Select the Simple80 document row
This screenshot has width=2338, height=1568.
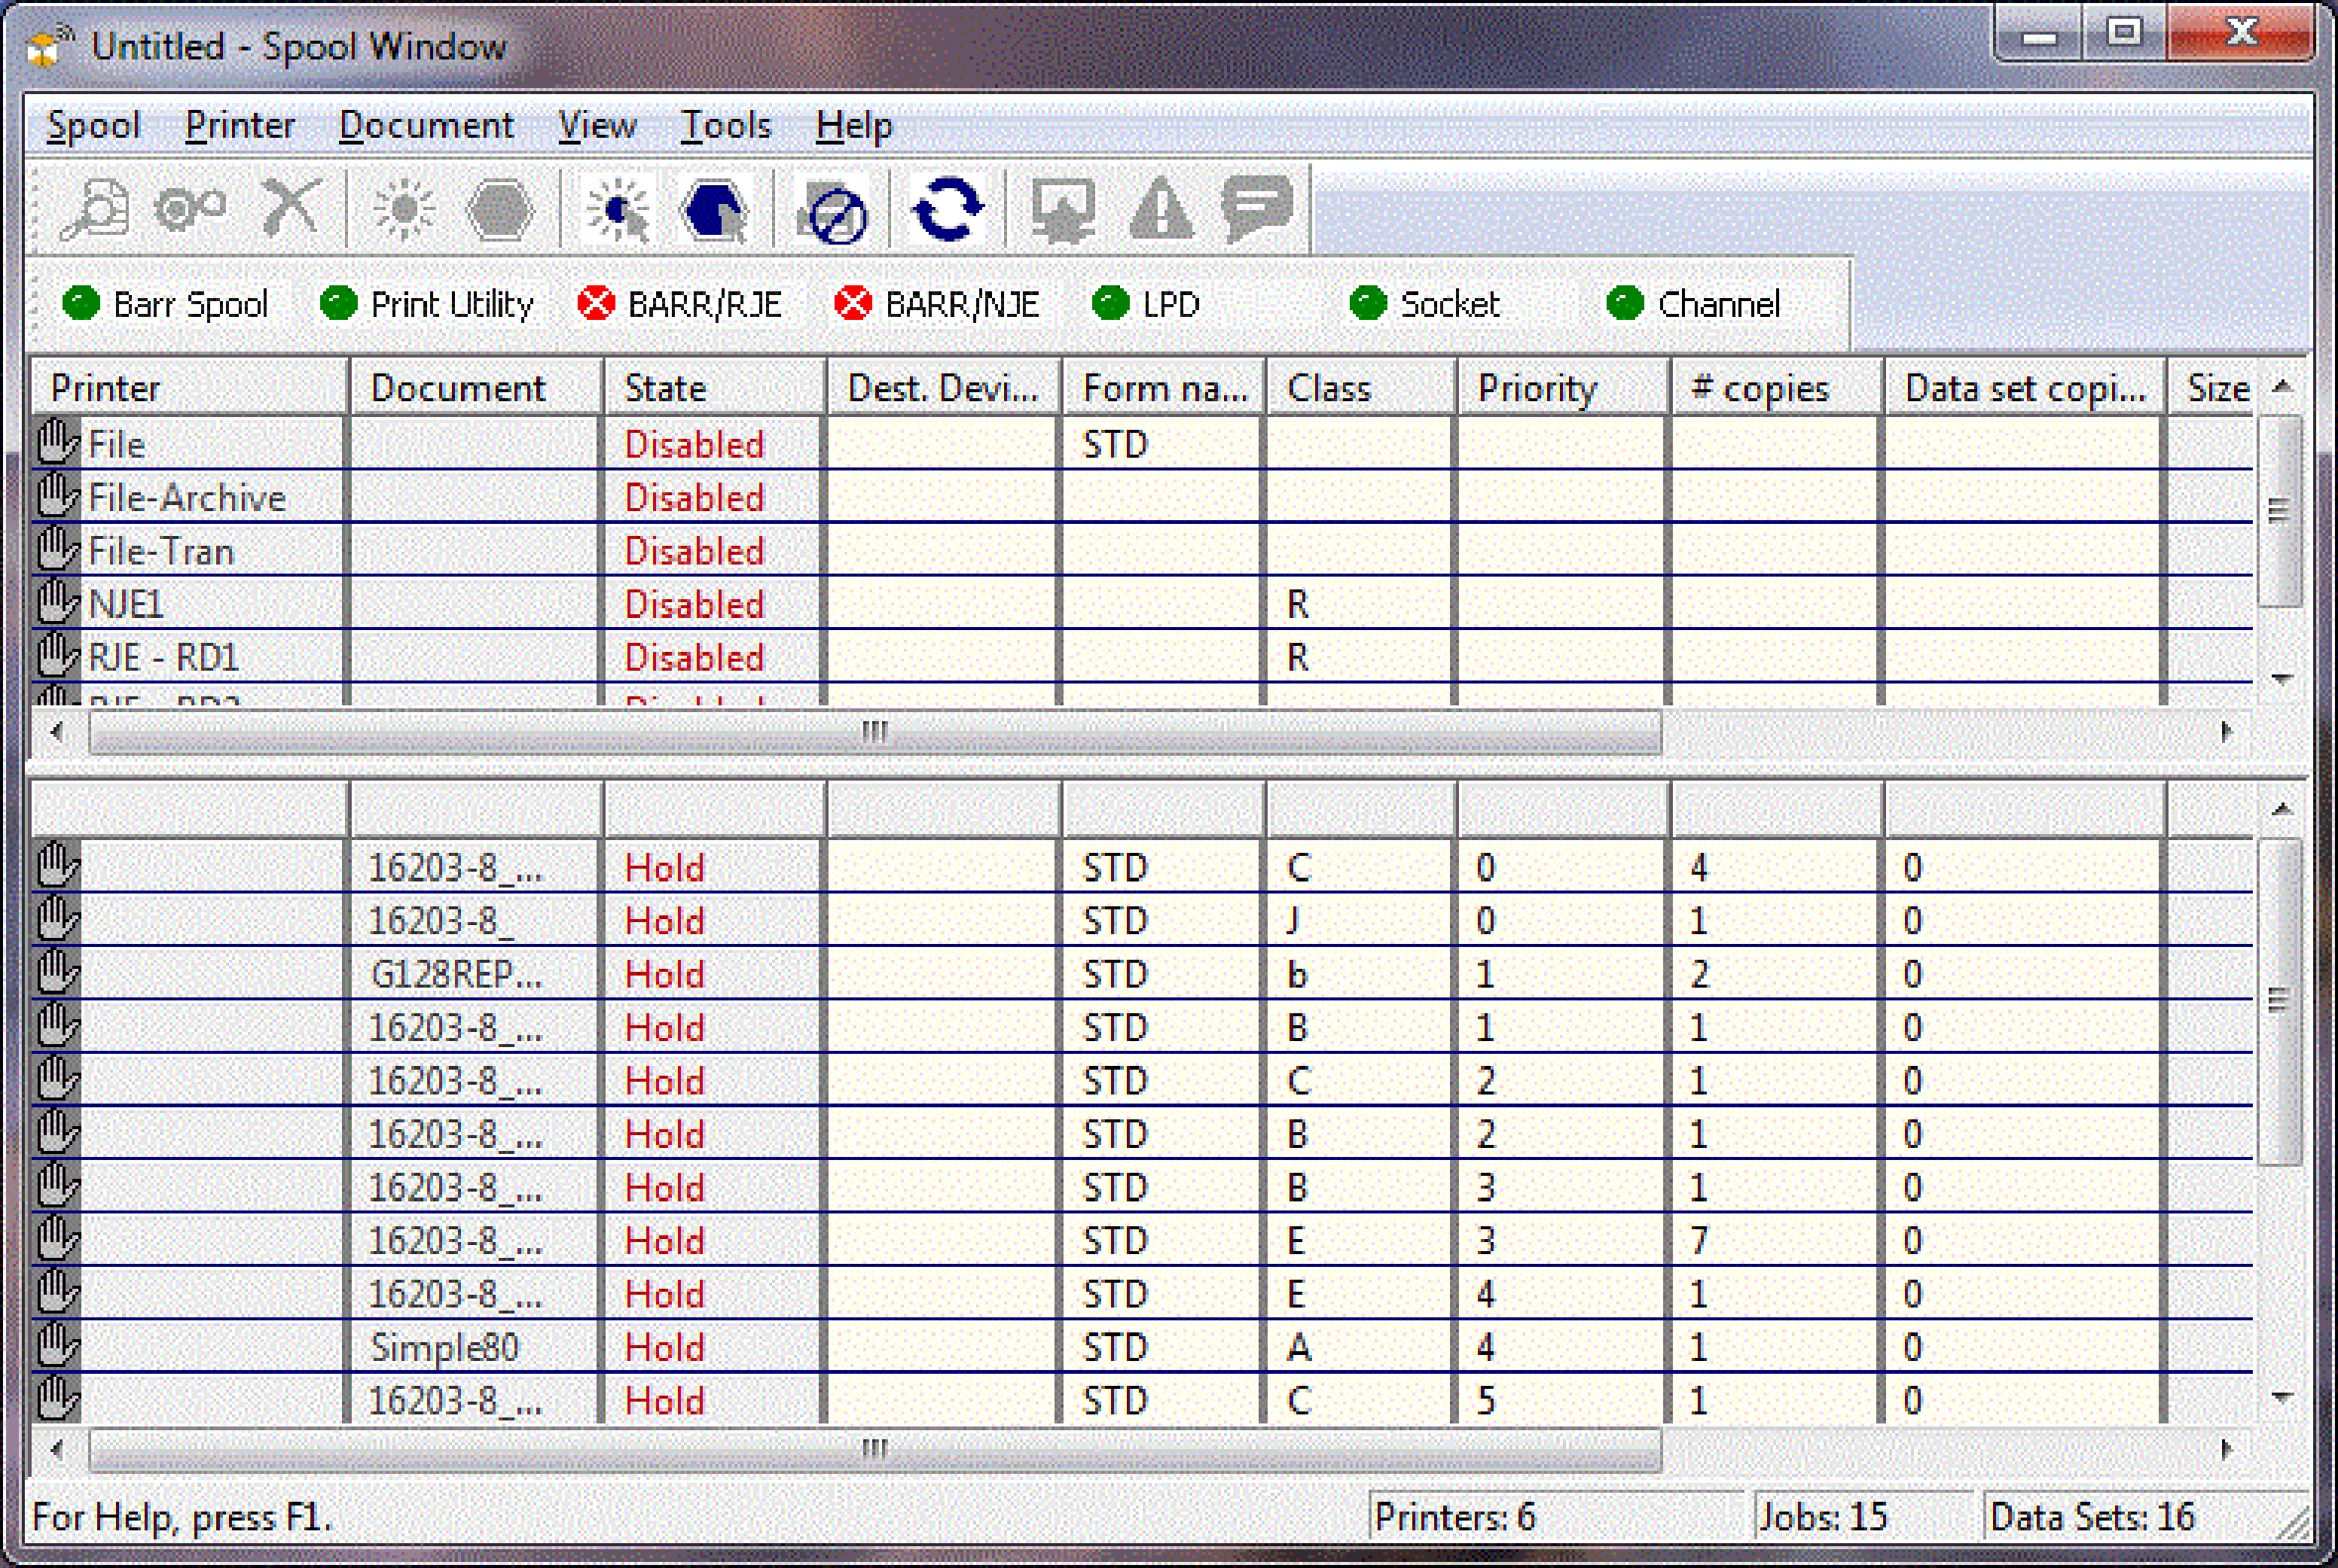click(x=444, y=1348)
